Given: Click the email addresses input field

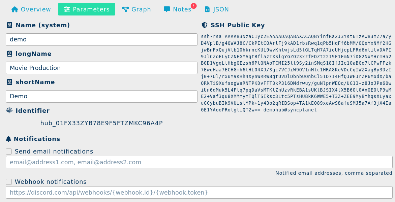Looking at the screenshot, I should (x=199, y=162).
